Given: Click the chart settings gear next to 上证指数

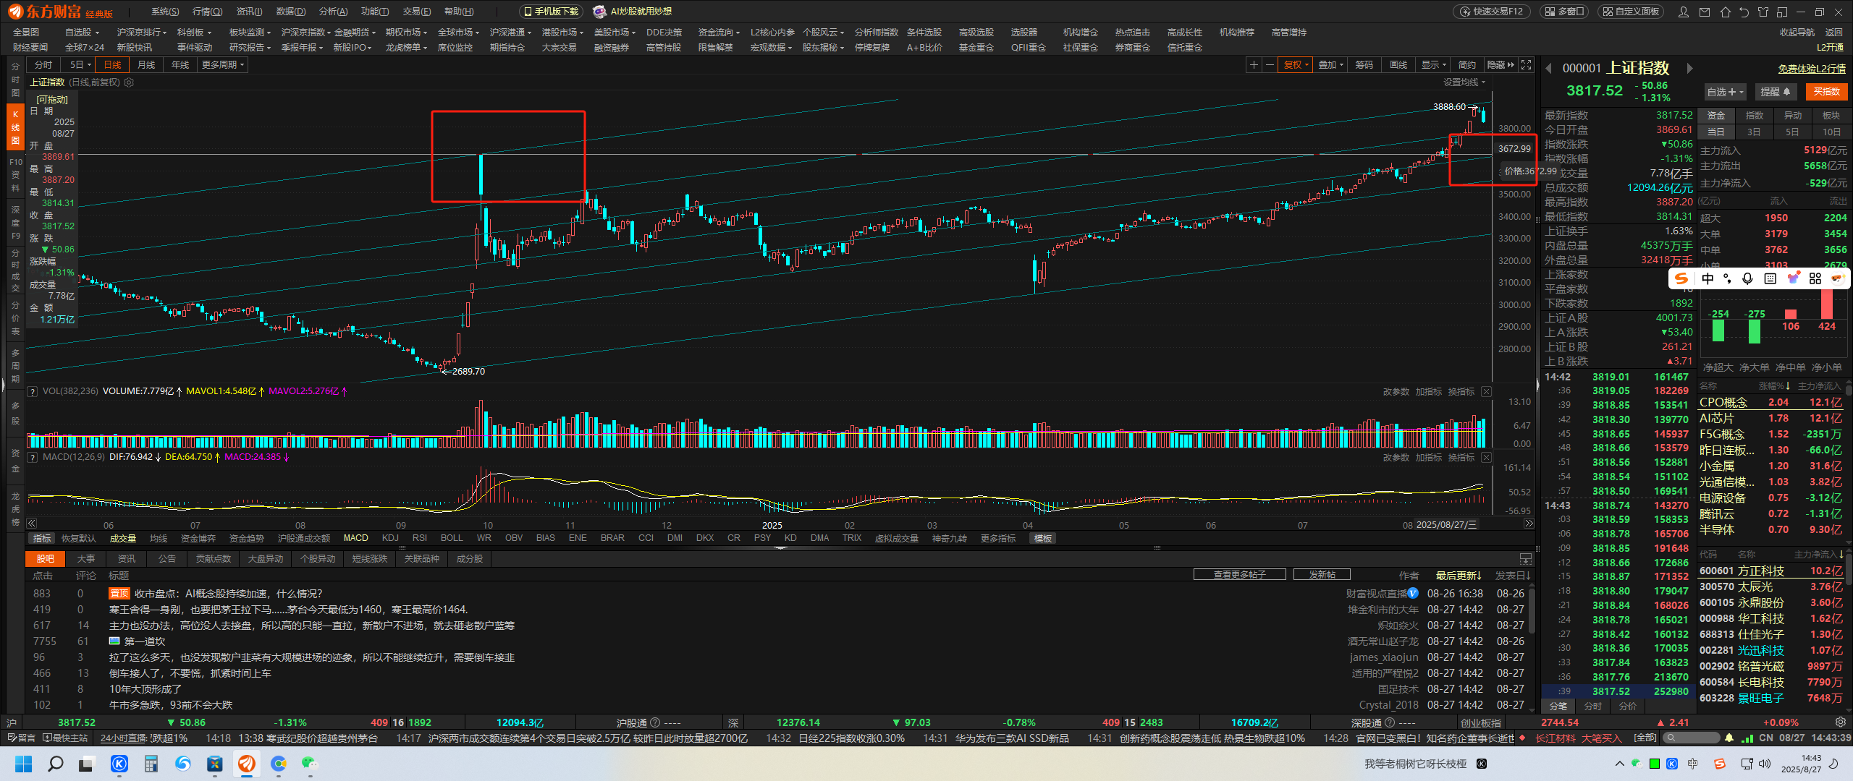Looking at the screenshot, I should tap(130, 82).
